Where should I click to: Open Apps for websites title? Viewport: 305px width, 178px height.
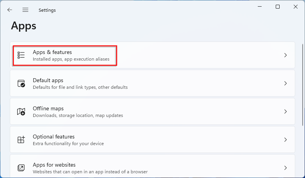(54, 165)
